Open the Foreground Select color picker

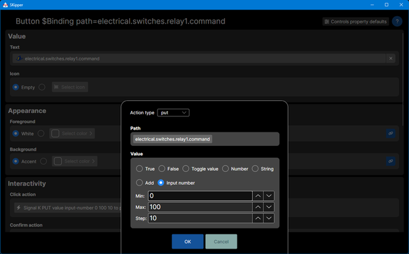tap(72, 133)
